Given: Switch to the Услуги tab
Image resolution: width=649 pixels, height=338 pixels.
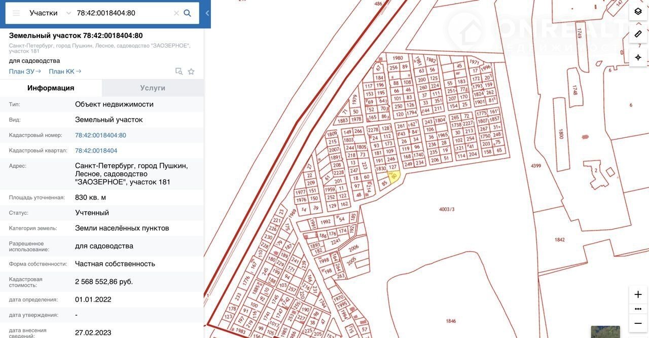Looking at the screenshot, I should [x=153, y=88].
